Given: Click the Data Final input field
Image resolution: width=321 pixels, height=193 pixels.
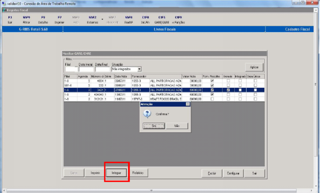Looking at the screenshot, I should (x=102, y=69).
